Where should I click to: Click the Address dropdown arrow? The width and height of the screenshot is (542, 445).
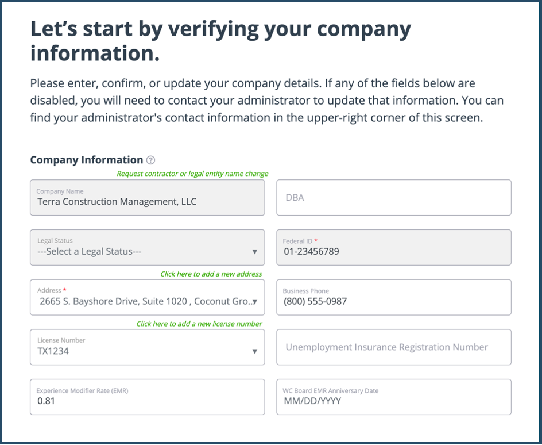coord(255,301)
